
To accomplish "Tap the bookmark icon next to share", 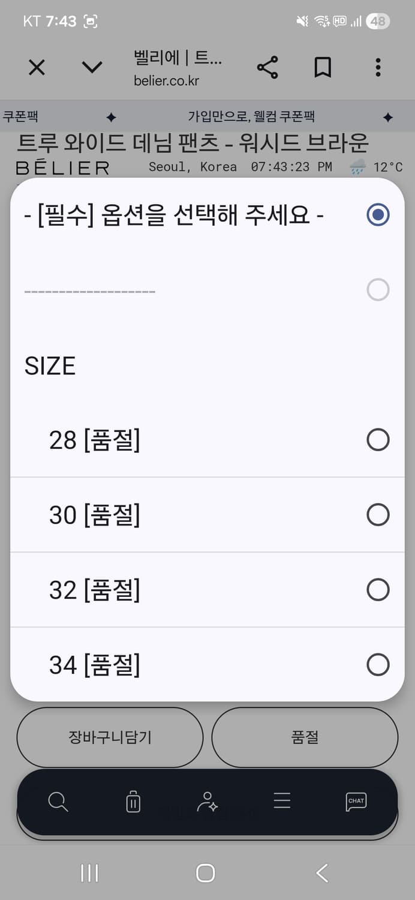I will (x=323, y=67).
